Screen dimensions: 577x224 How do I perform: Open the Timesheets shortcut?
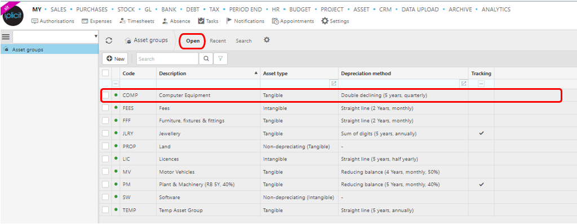click(x=137, y=21)
